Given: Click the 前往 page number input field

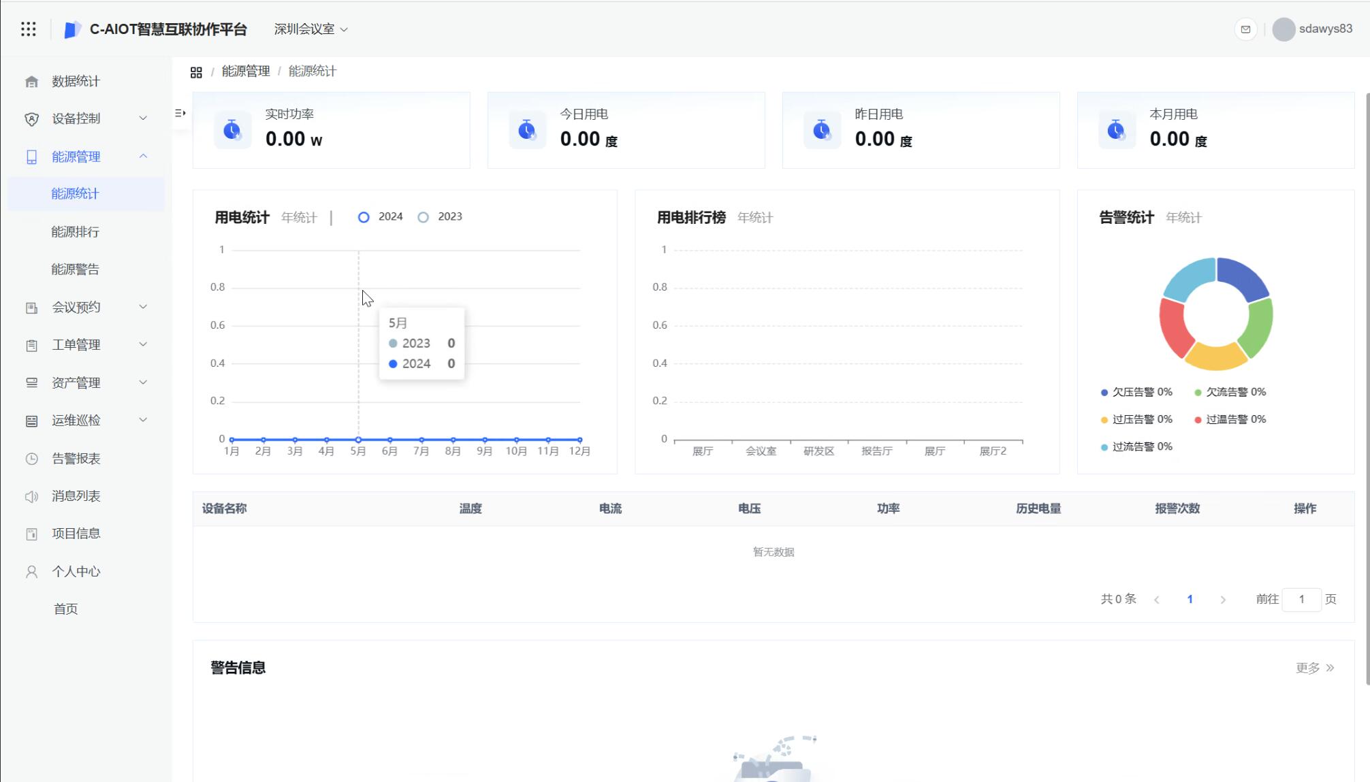Looking at the screenshot, I should click(x=1301, y=600).
